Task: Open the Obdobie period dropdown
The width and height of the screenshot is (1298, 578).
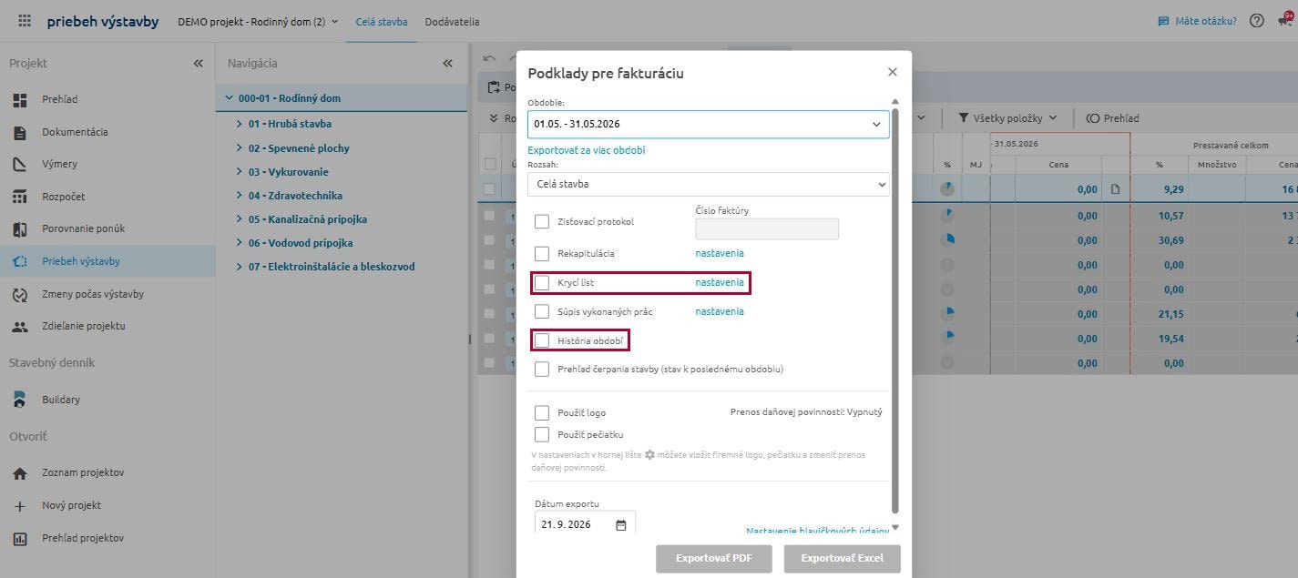Action: coord(709,124)
